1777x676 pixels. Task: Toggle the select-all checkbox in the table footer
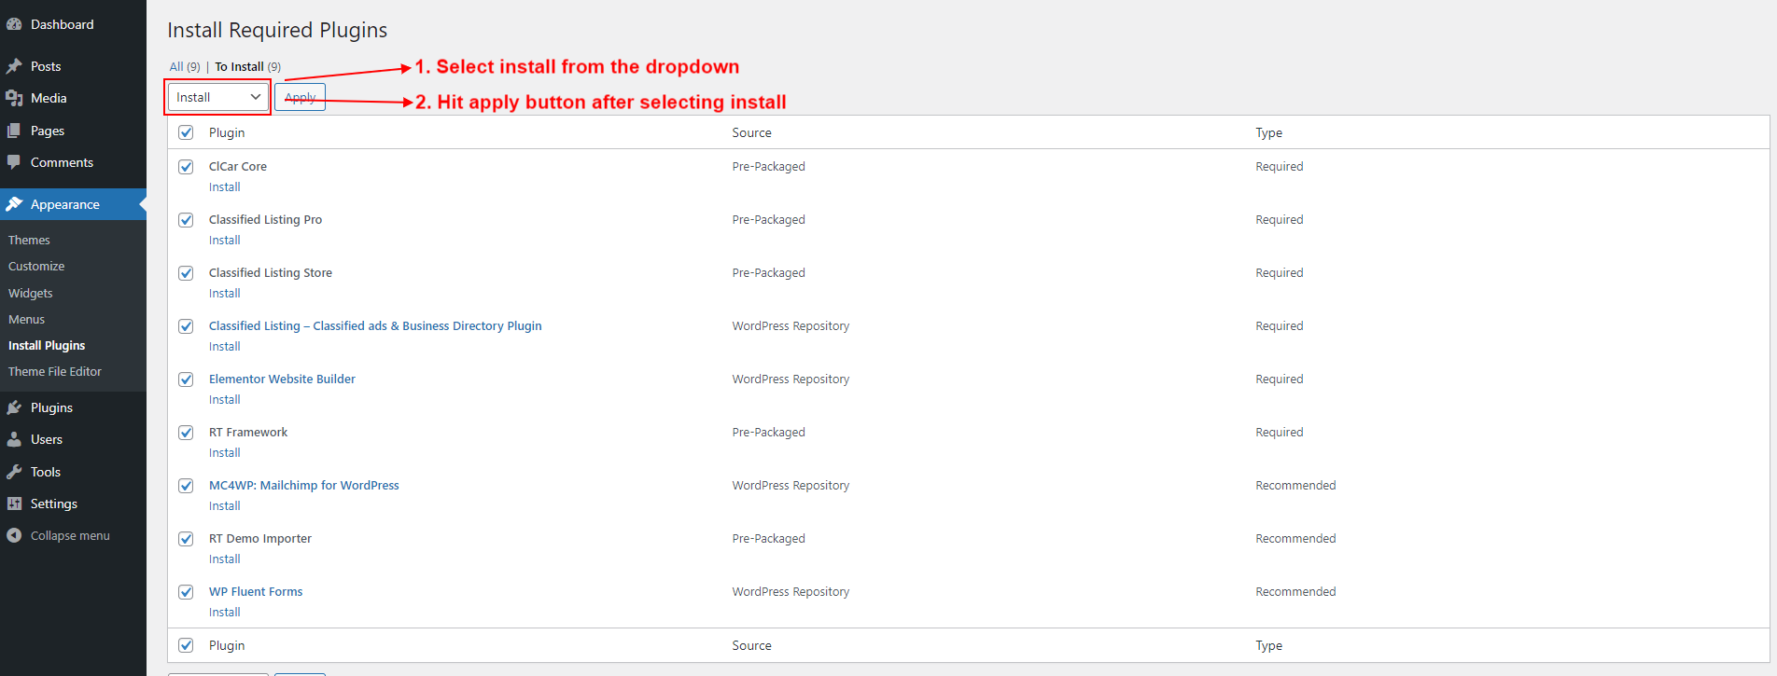point(186,645)
